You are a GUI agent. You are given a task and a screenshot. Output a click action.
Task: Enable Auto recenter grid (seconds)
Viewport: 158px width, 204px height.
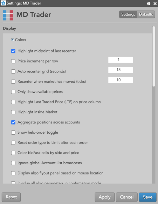13,71
